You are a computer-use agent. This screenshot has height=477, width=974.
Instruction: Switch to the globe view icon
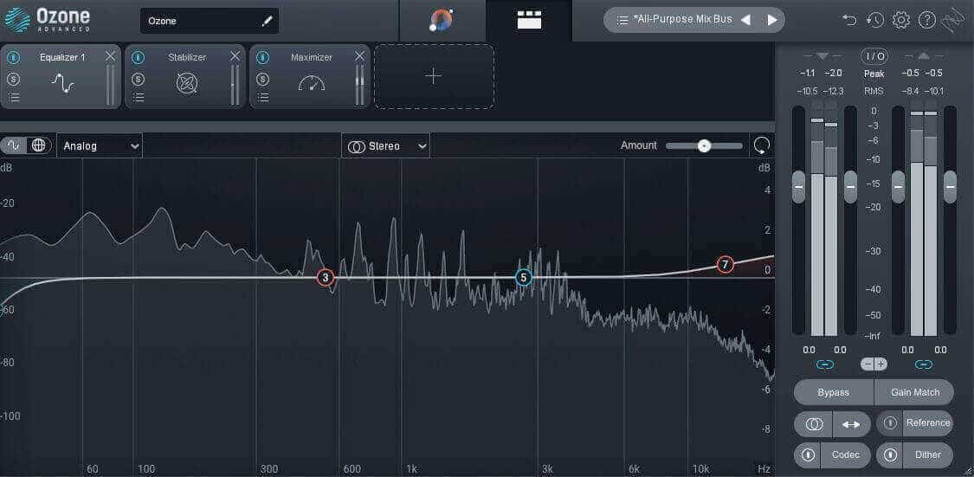click(38, 145)
